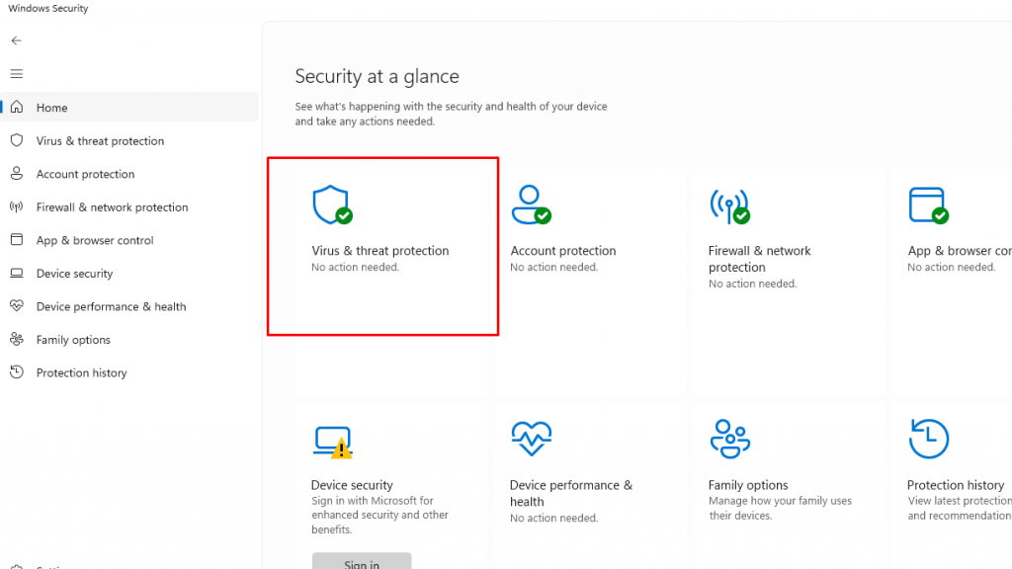Click the large Account protection person icon
This screenshot has width=1012, height=569.
point(531,205)
